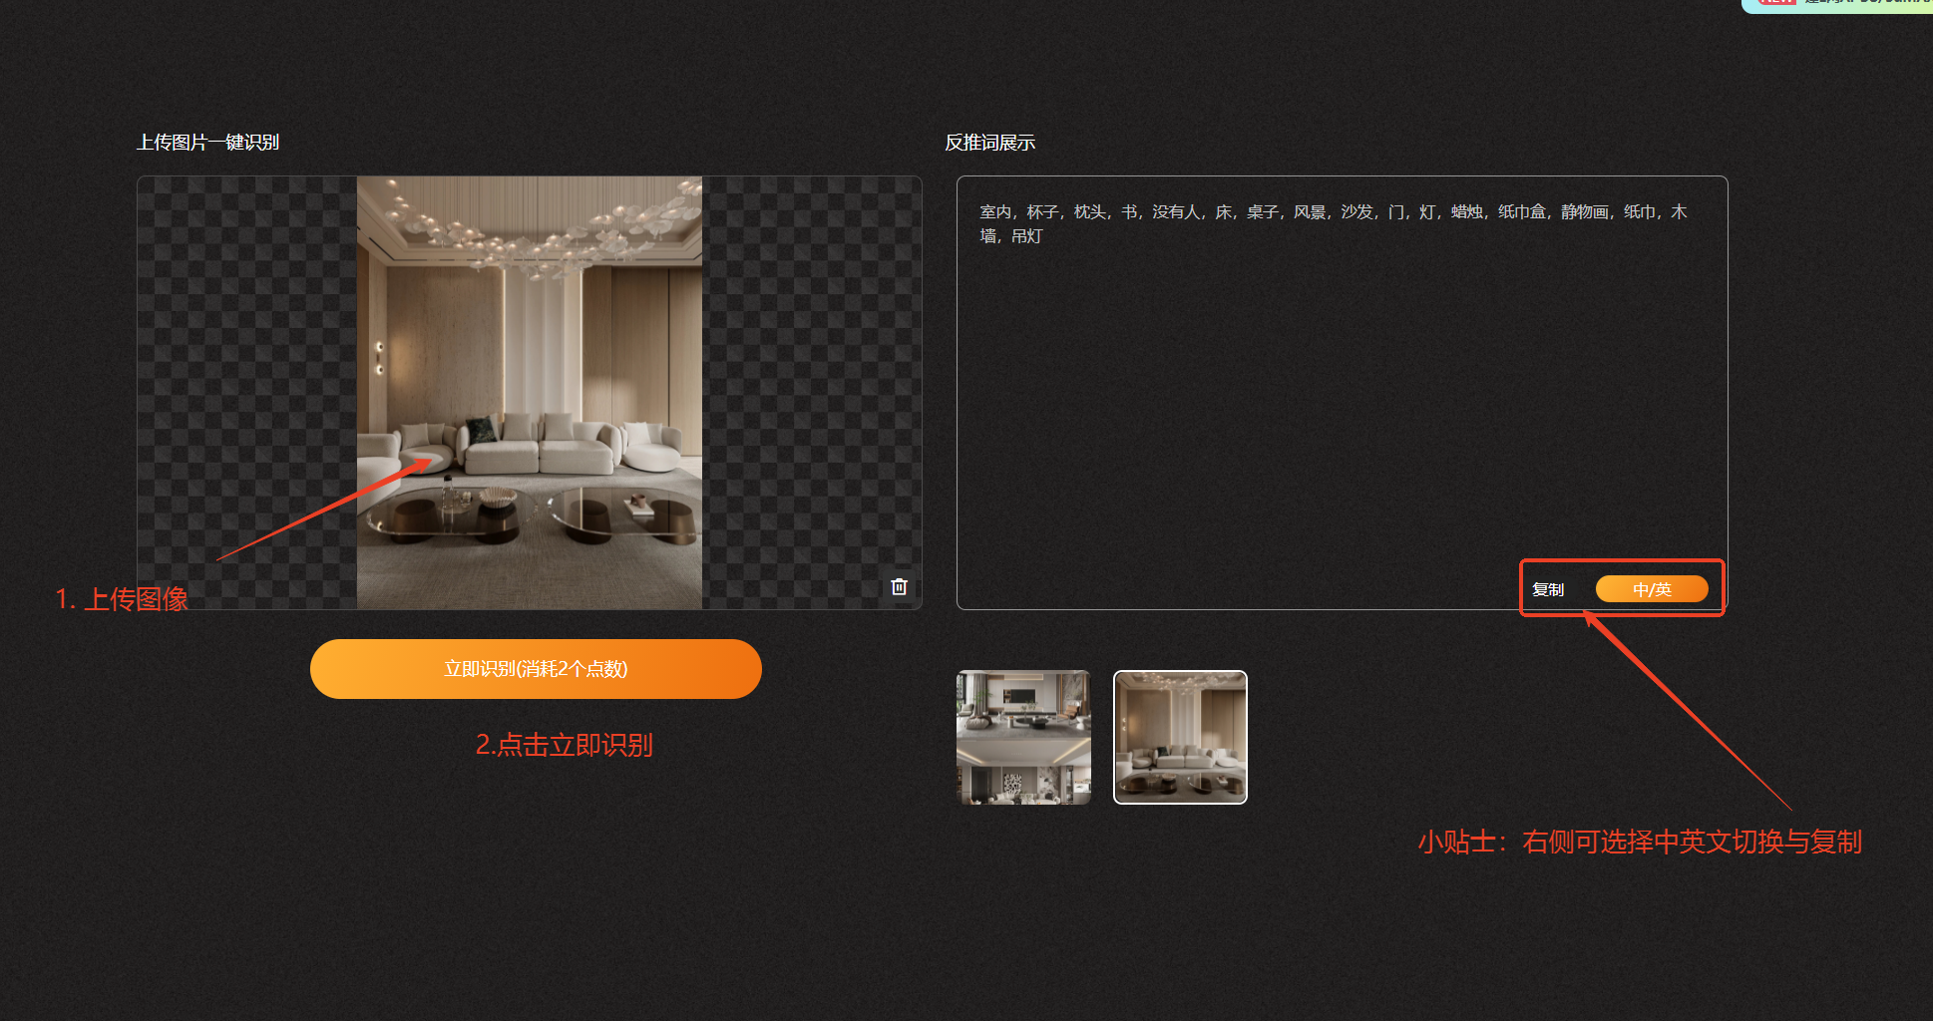Focus the empty area of the prompt result box
This screenshot has height=1021, width=1933.
(x=1337, y=399)
